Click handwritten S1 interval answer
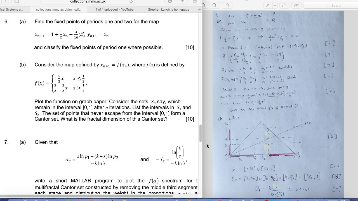The height and width of the screenshot is (201, 358). (x=254, y=168)
